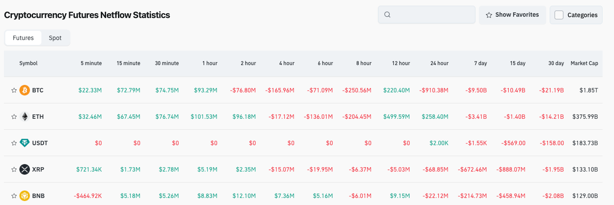Viewport: 614px width, 205px height.
Task: Switch to the Spot tab
Action: click(x=55, y=38)
